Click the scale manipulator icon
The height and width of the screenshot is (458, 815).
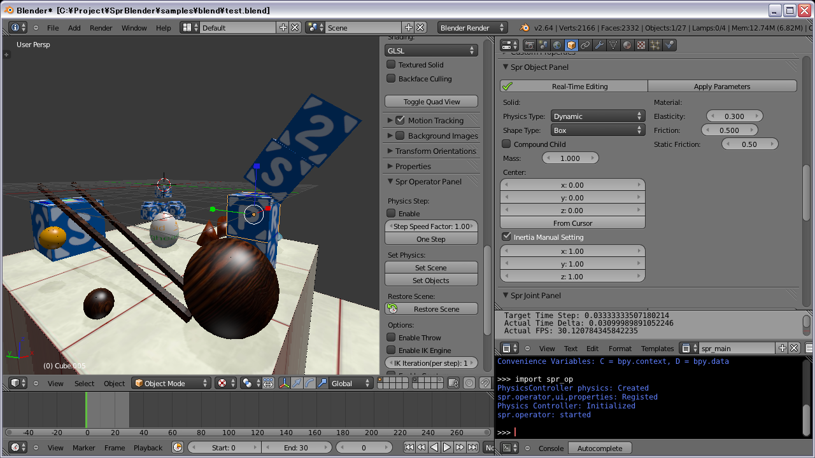pyautogui.click(x=322, y=383)
